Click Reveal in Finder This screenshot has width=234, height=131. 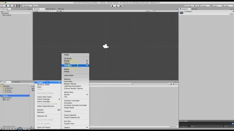tap(48, 85)
